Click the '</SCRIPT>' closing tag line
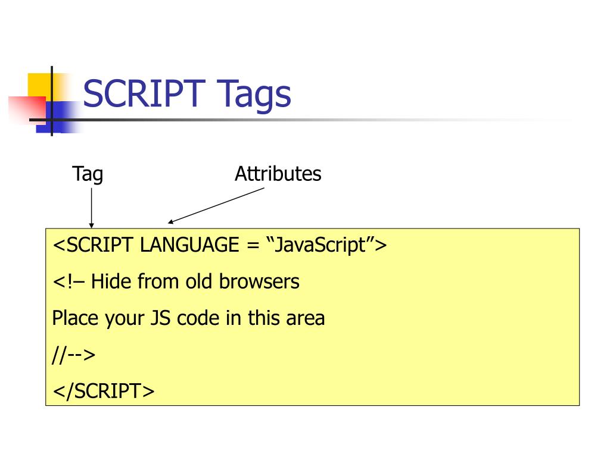The height and width of the screenshot is (457, 610). click(x=104, y=391)
